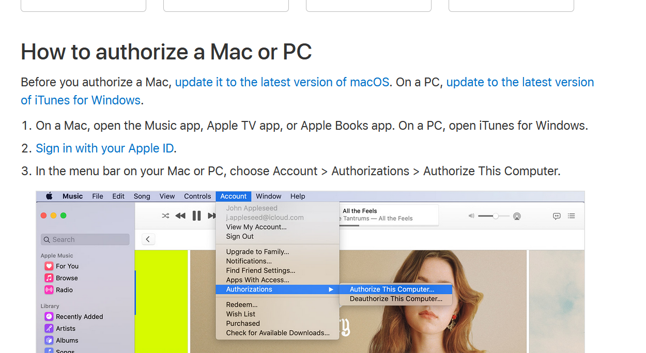The height and width of the screenshot is (353, 646).
Task: Open the Controls menu
Action: pyautogui.click(x=197, y=196)
